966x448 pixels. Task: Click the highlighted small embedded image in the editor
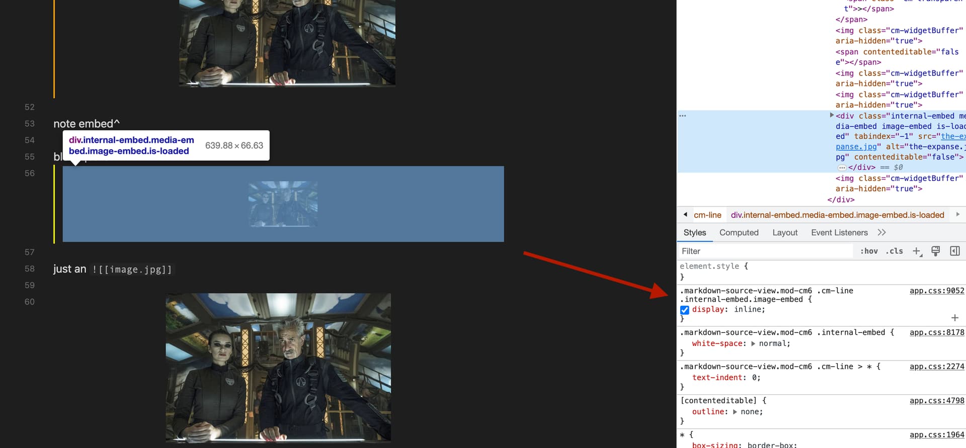point(283,204)
